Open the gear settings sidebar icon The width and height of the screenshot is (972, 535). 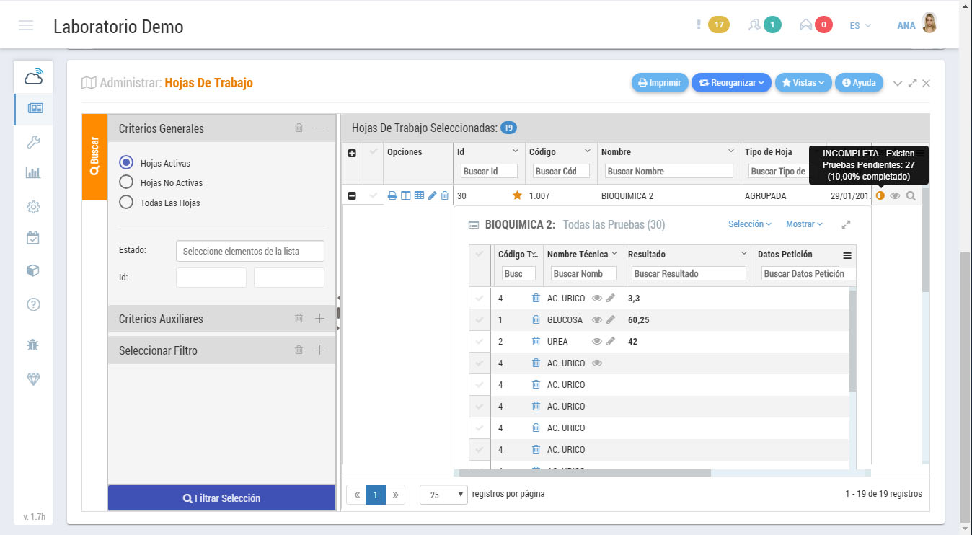pyautogui.click(x=33, y=207)
